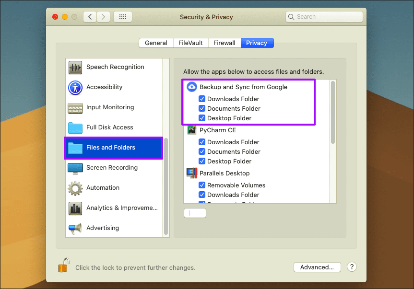
Task: Click the open padlock icon
Action: tap(64, 265)
